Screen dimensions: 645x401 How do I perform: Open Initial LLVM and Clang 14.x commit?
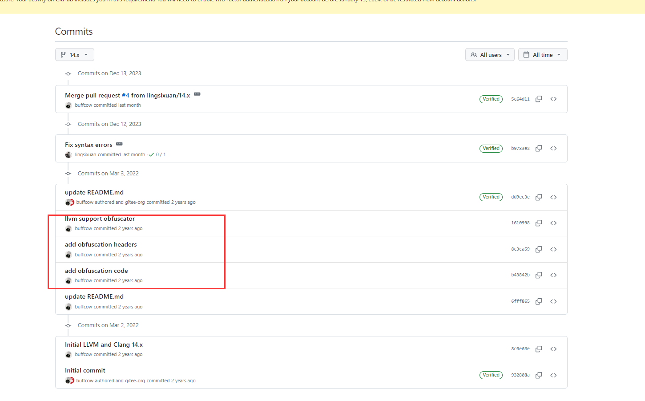click(x=104, y=344)
